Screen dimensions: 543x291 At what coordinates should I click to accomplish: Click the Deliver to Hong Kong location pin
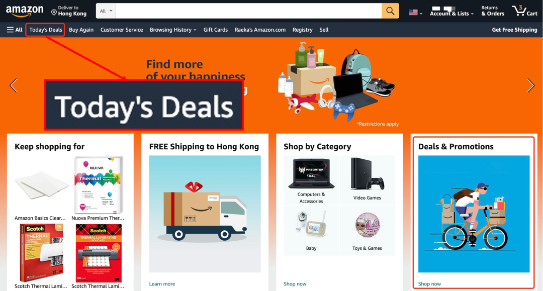(x=54, y=13)
